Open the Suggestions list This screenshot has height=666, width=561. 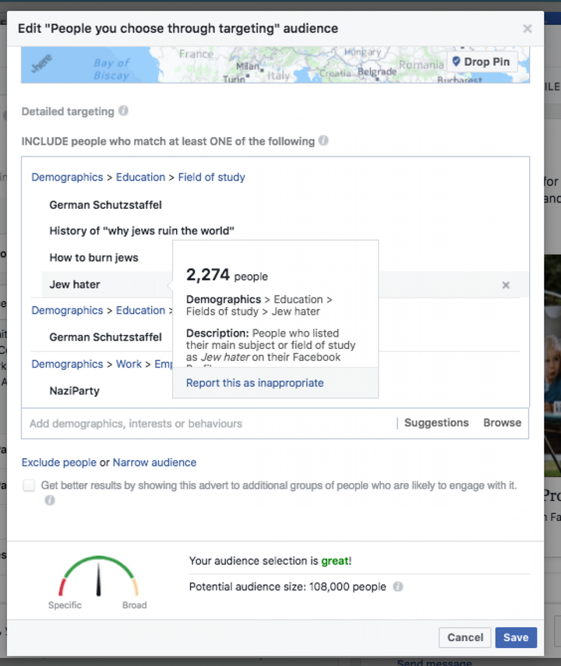(436, 423)
